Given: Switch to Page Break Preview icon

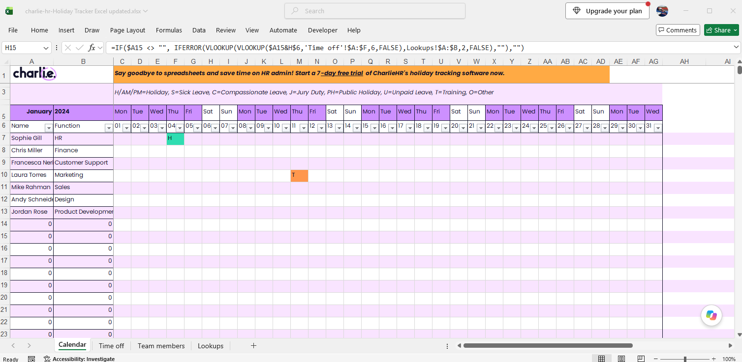Looking at the screenshot, I should (x=641, y=359).
